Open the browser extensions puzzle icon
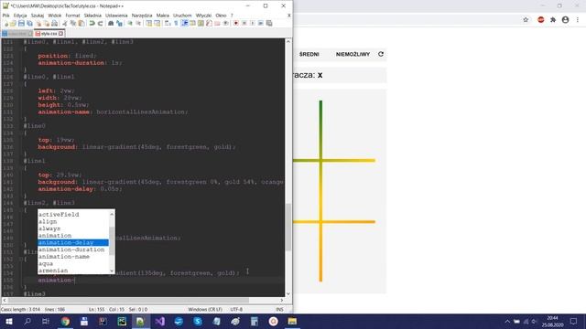 pyautogui.click(x=553, y=20)
